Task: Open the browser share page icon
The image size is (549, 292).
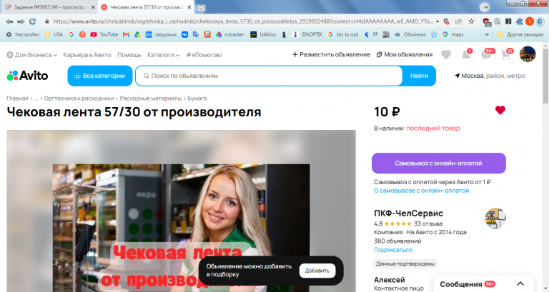Action: [x=458, y=21]
